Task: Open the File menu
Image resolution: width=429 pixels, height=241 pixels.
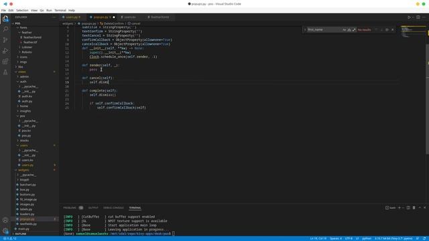Action: (x=3, y=11)
